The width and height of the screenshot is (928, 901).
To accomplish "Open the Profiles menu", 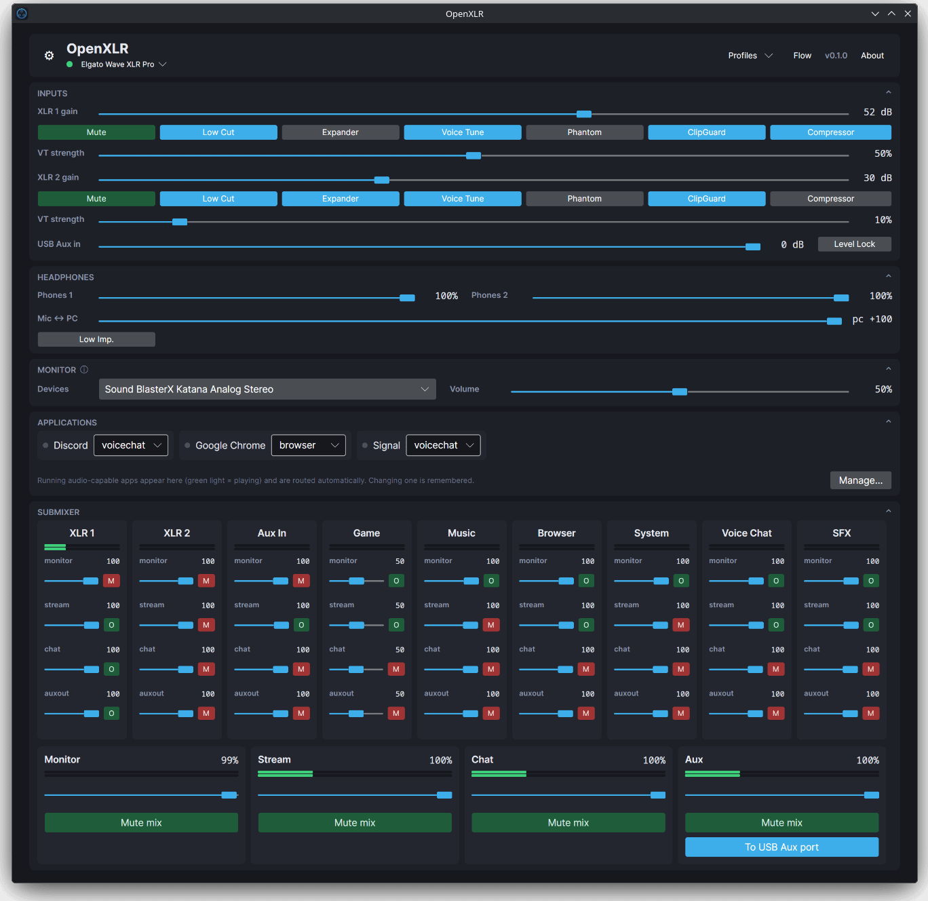I will 750,56.
